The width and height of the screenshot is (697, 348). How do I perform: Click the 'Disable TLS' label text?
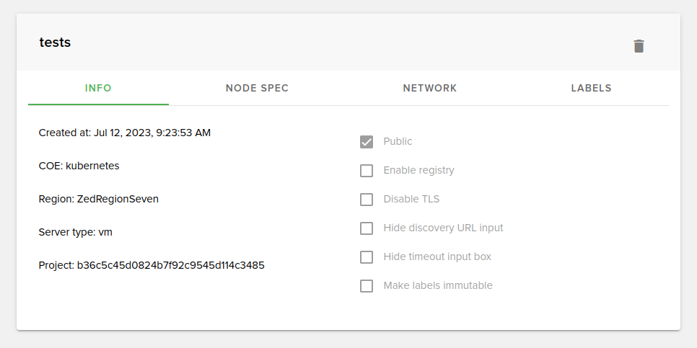click(x=411, y=199)
